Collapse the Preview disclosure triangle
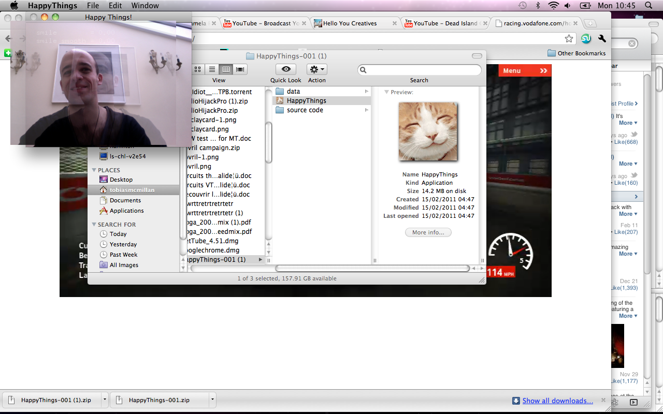This screenshot has height=414, width=663. (x=386, y=92)
